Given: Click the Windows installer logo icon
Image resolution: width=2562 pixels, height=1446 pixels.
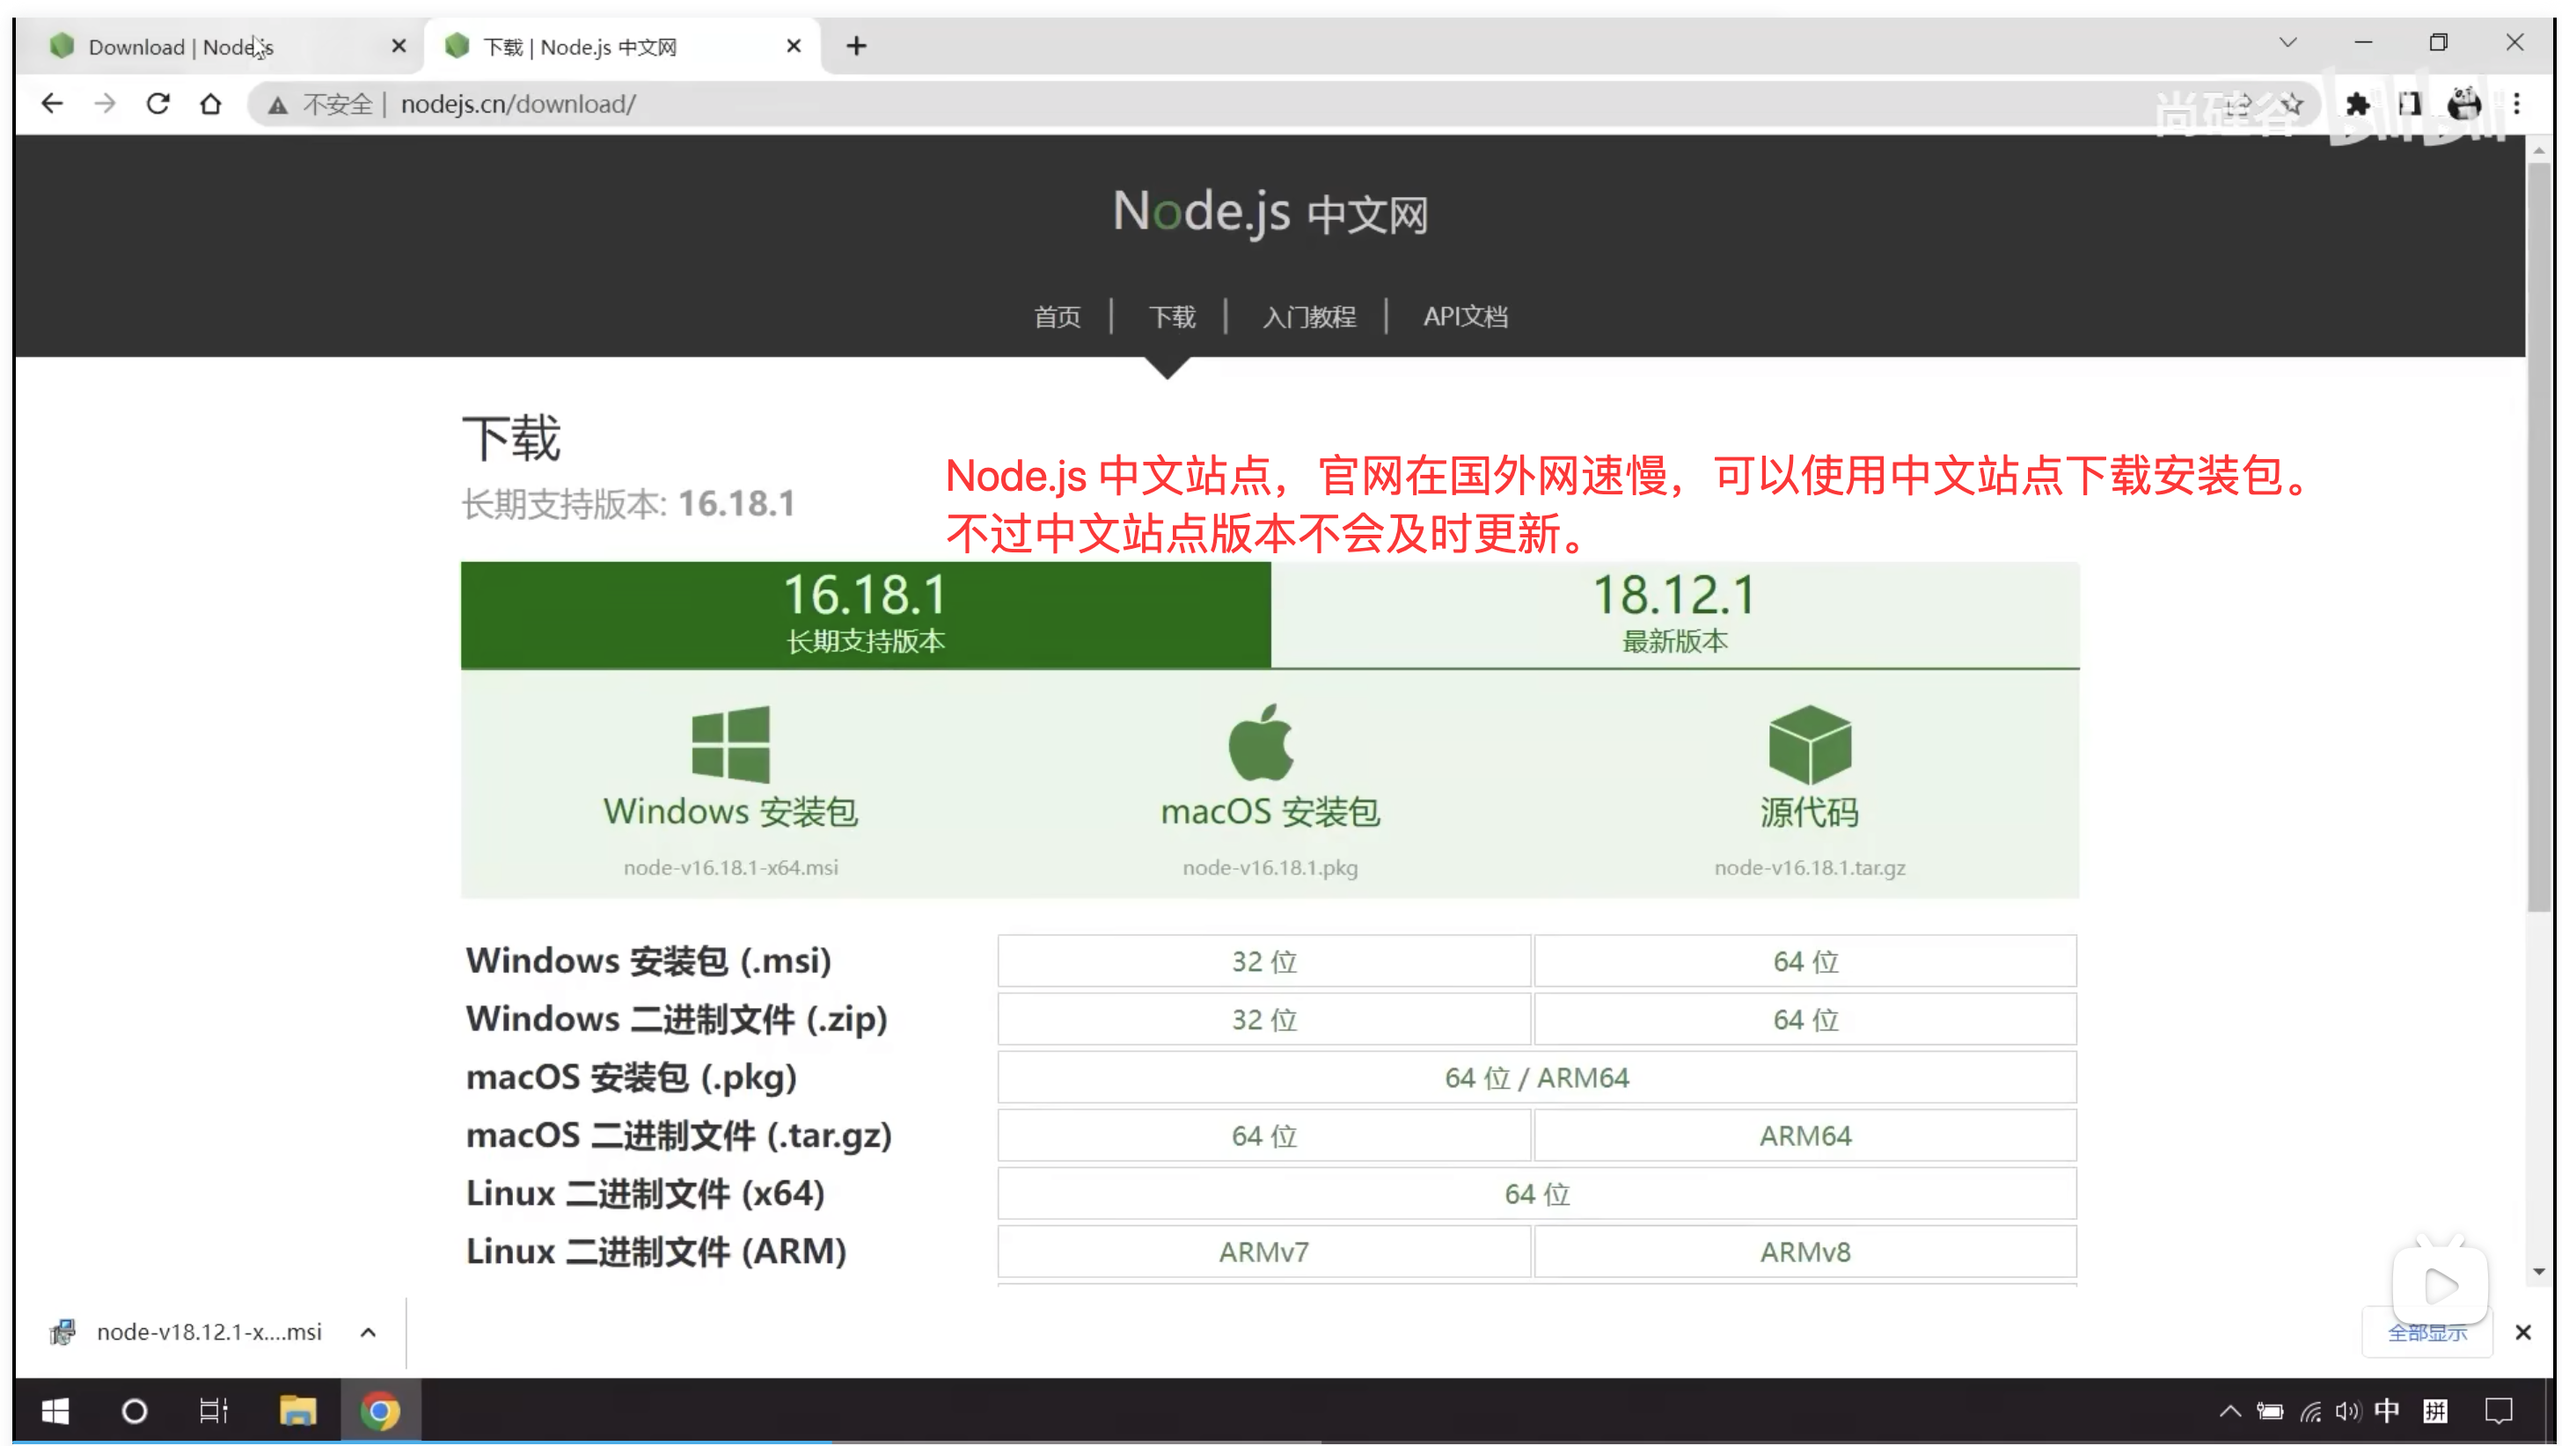Looking at the screenshot, I should click(730, 744).
